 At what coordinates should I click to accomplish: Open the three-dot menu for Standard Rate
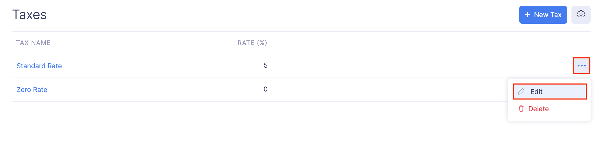tap(582, 66)
